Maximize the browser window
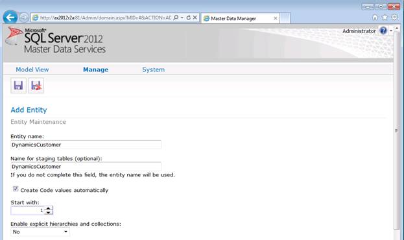Viewport: 404px width, 240px height. [381, 6]
